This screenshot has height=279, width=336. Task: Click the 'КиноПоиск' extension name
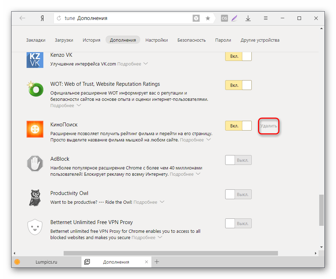tap(64, 125)
